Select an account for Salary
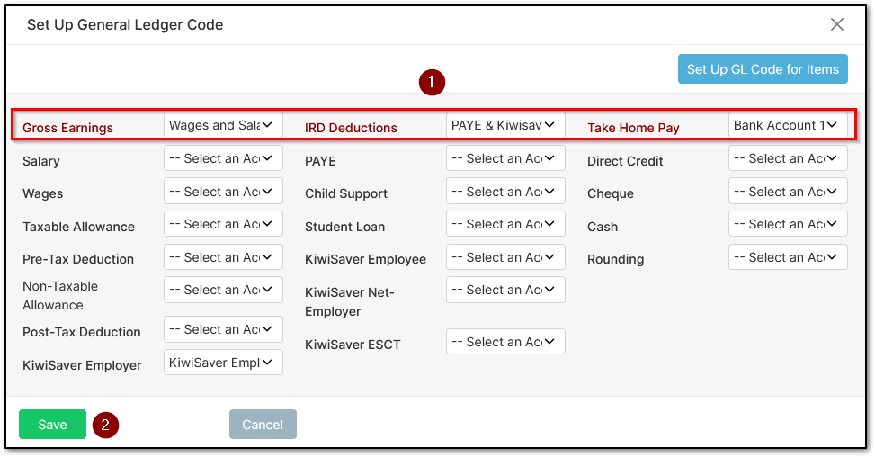The height and width of the screenshot is (457, 875). [x=223, y=158]
